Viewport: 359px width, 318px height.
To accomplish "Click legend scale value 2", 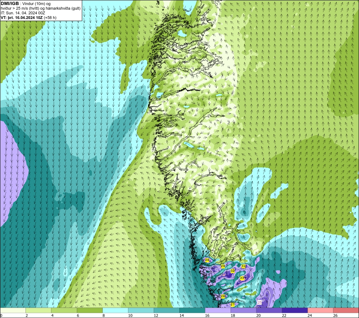I will pos(27,315).
